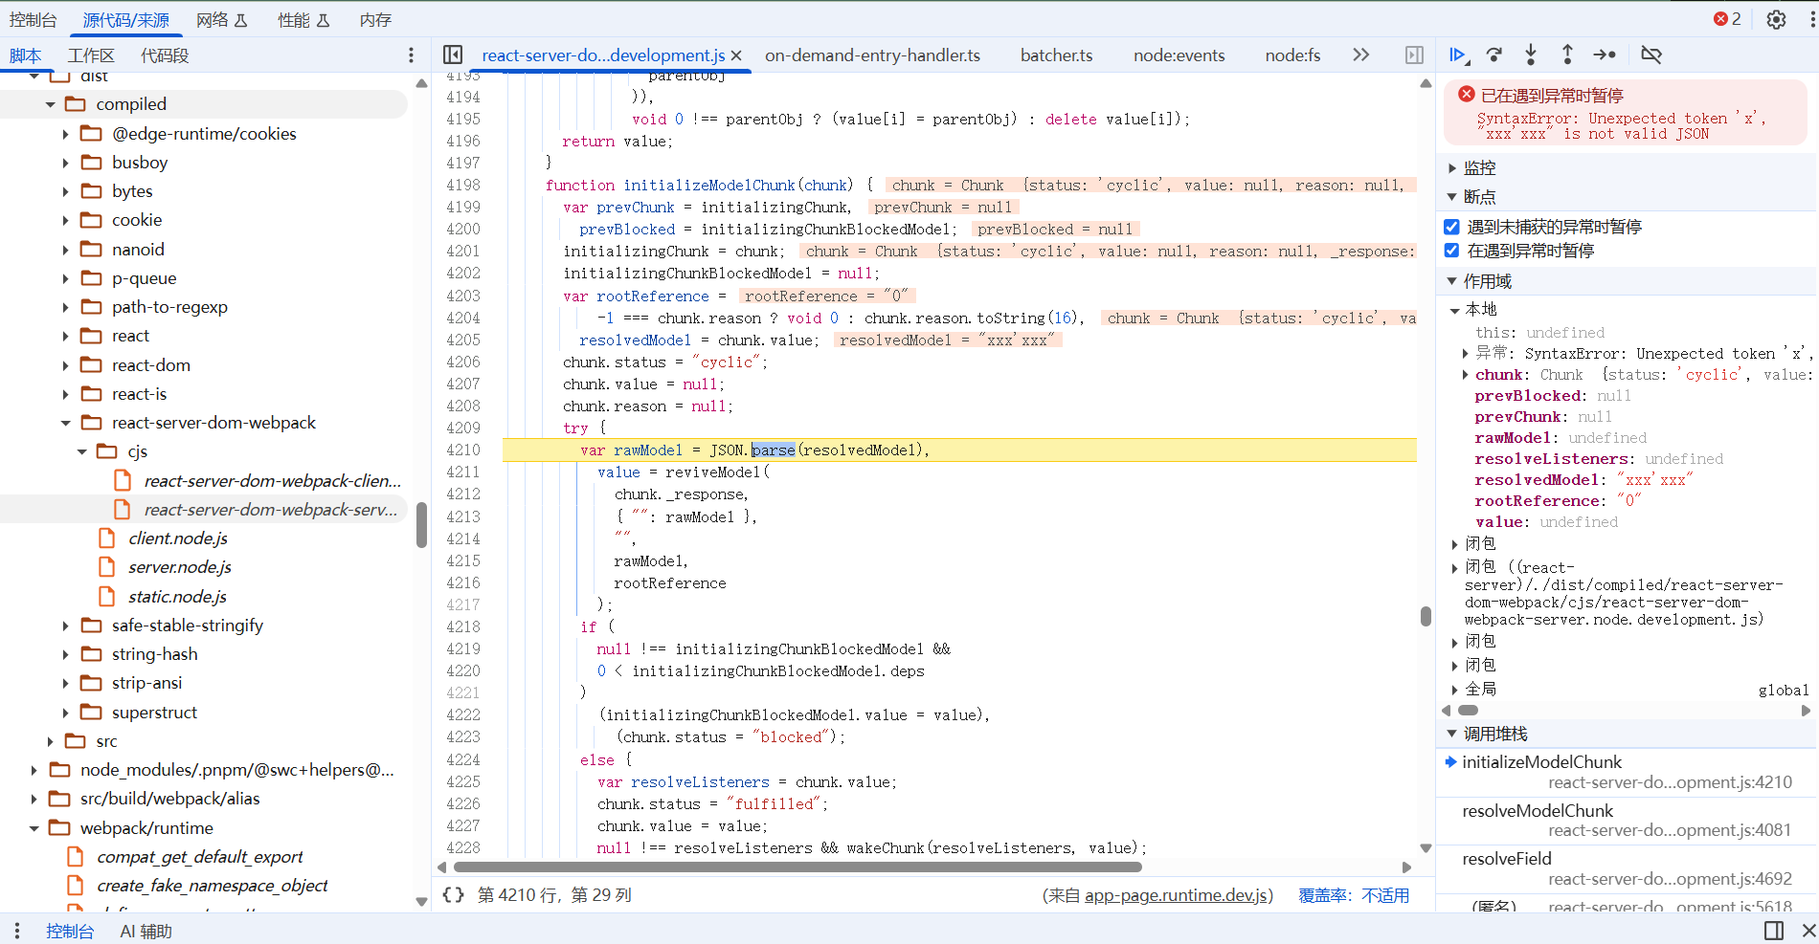Open the app-page.runtime.dev.js source link
The image size is (1819, 944).
(1177, 895)
